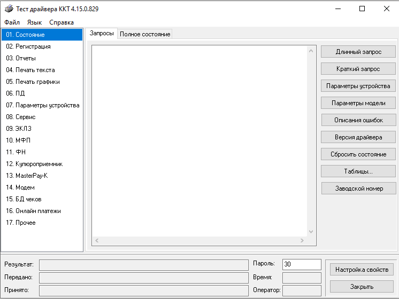This screenshot has width=399, height=299.
Task: Select 11. ФН in the sidebar list
Action: (13, 152)
